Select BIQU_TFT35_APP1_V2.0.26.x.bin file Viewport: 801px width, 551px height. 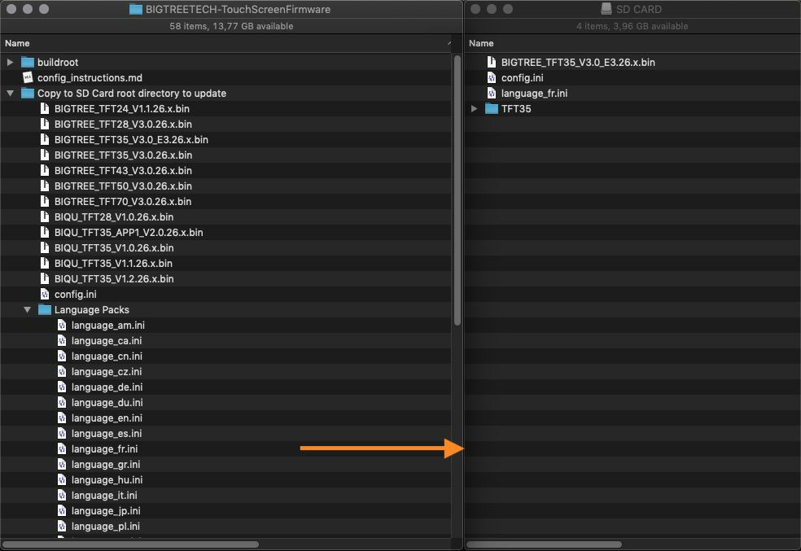[x=129, y=233]
